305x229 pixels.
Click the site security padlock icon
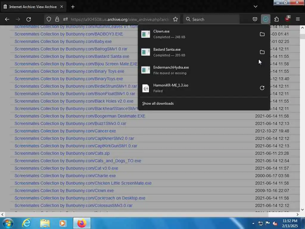pos(57,19)
